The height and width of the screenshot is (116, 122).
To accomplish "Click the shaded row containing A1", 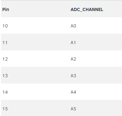I will pyautogui.click(x=61, y=42).
